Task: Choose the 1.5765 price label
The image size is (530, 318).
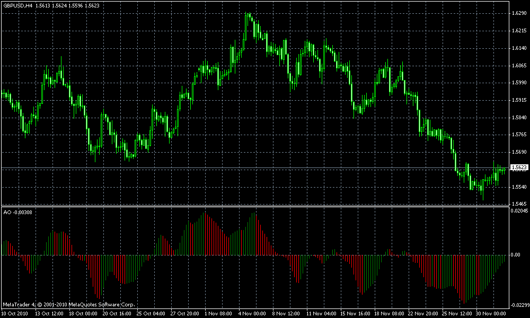Action: (x=519, y=135)
